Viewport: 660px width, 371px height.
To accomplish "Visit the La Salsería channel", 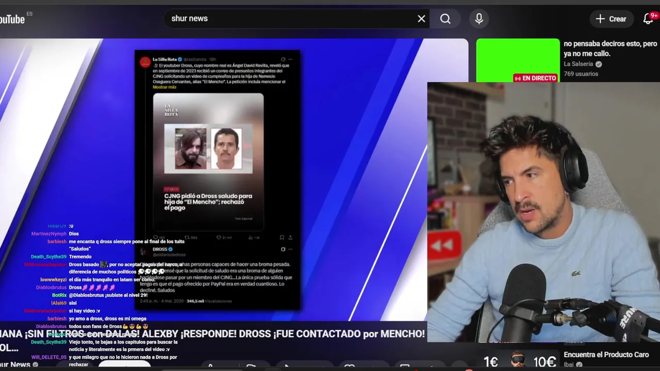I will (579, 64).
